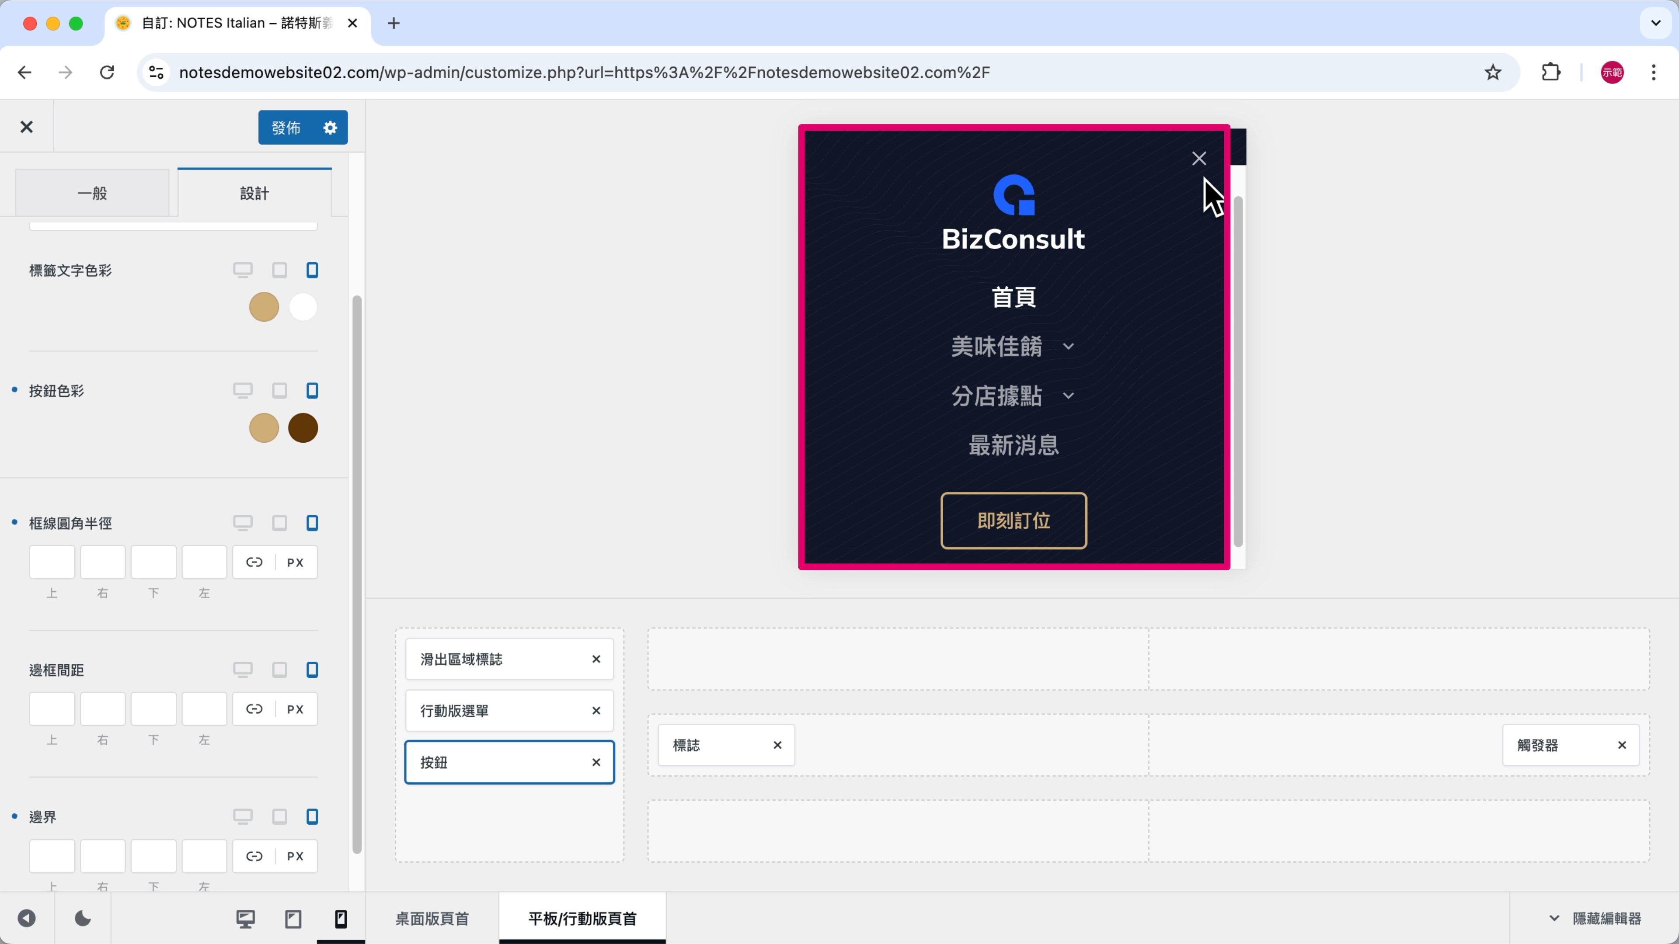The image size is (1679, 944).
Task: Click the top field of 框線圓角半徑
Action: click(52, 562)
